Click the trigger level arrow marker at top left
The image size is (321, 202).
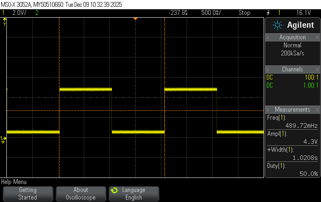[x=4, y=22]
